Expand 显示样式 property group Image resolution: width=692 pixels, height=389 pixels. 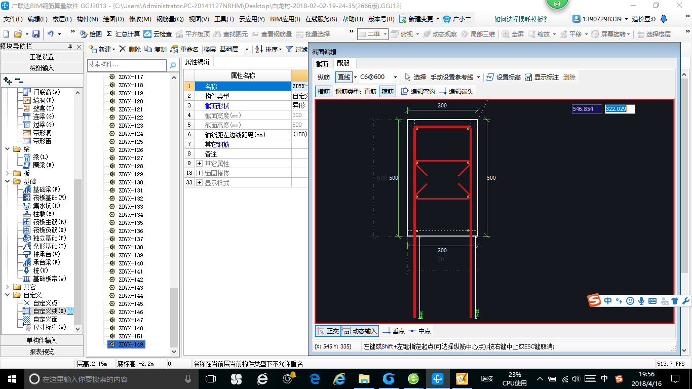199,183
